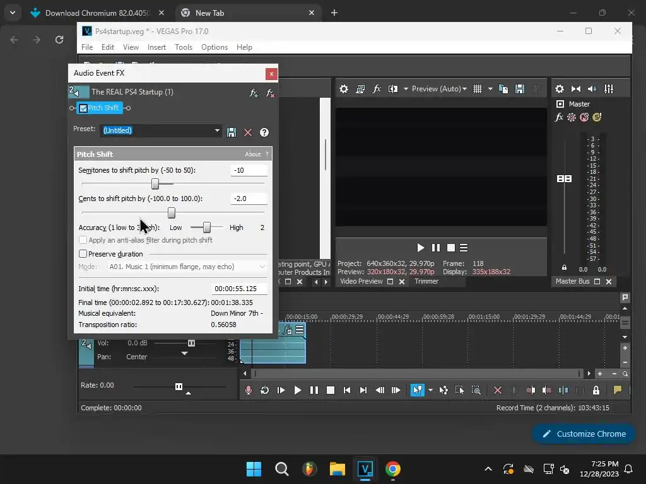
Task: Toggle preview grid overlay icon
Action: 478,89
